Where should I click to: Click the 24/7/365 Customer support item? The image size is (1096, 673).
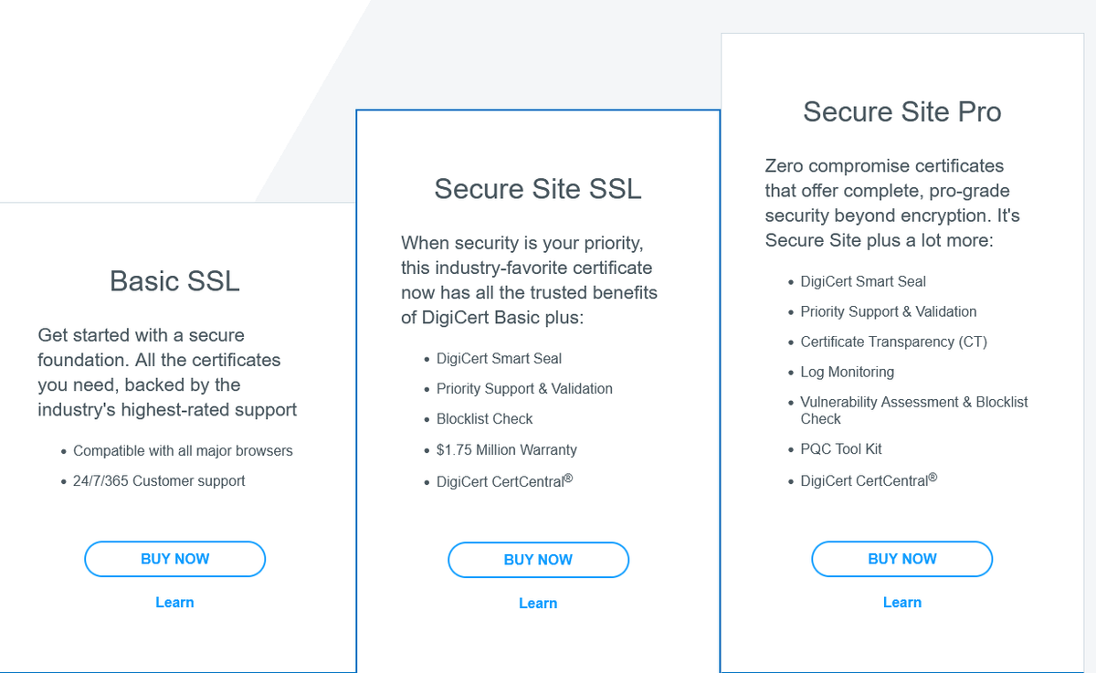click(160, 480)
